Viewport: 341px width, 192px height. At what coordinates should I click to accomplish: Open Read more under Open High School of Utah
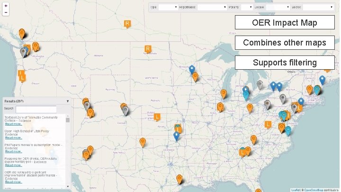13,137
